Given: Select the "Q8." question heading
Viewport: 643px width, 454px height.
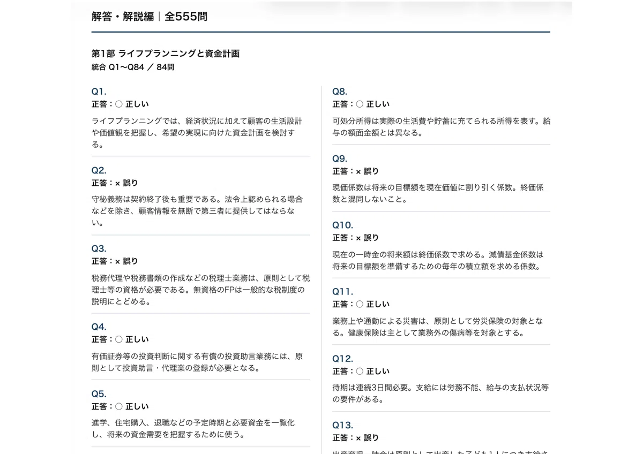Looking at the screenshot, I should (x=340, y=92).
